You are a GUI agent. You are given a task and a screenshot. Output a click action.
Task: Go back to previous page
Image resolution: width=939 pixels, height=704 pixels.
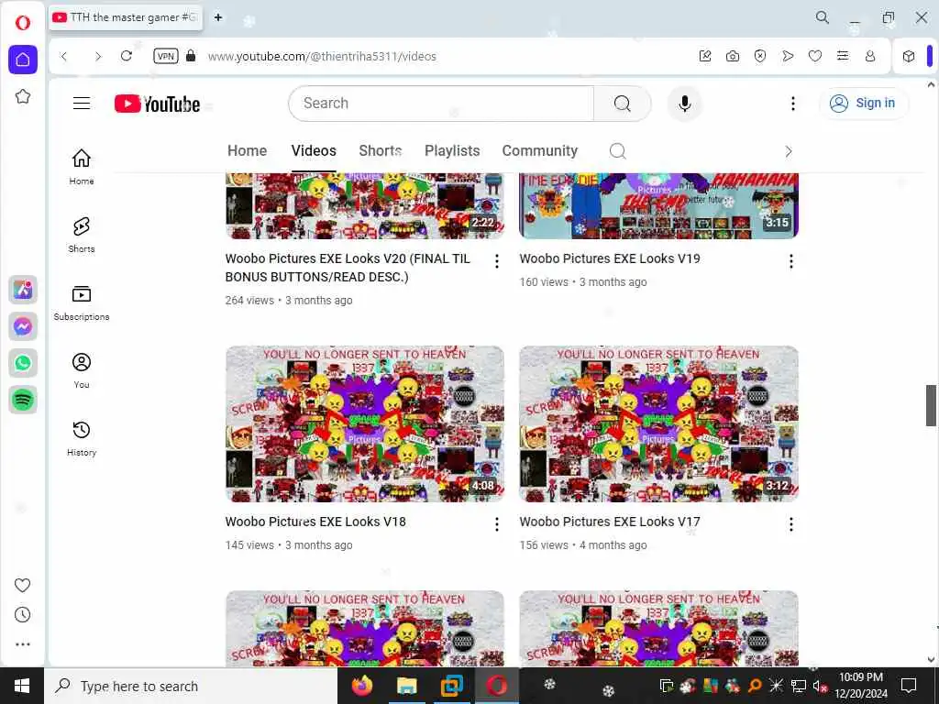coord(64,56)
